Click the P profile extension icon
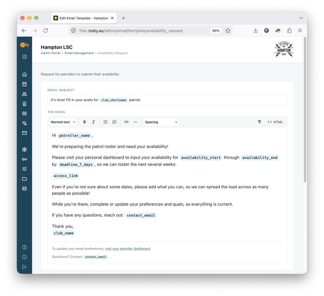The width and height of the screenshot is (324, 296). [266, 31]
